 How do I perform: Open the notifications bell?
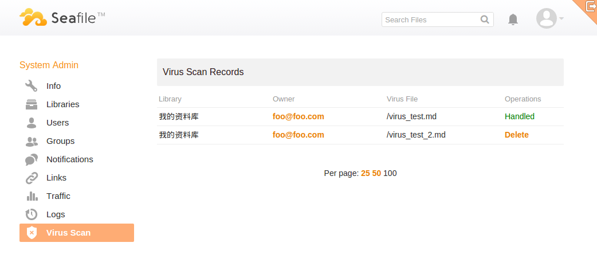[513, 19]
